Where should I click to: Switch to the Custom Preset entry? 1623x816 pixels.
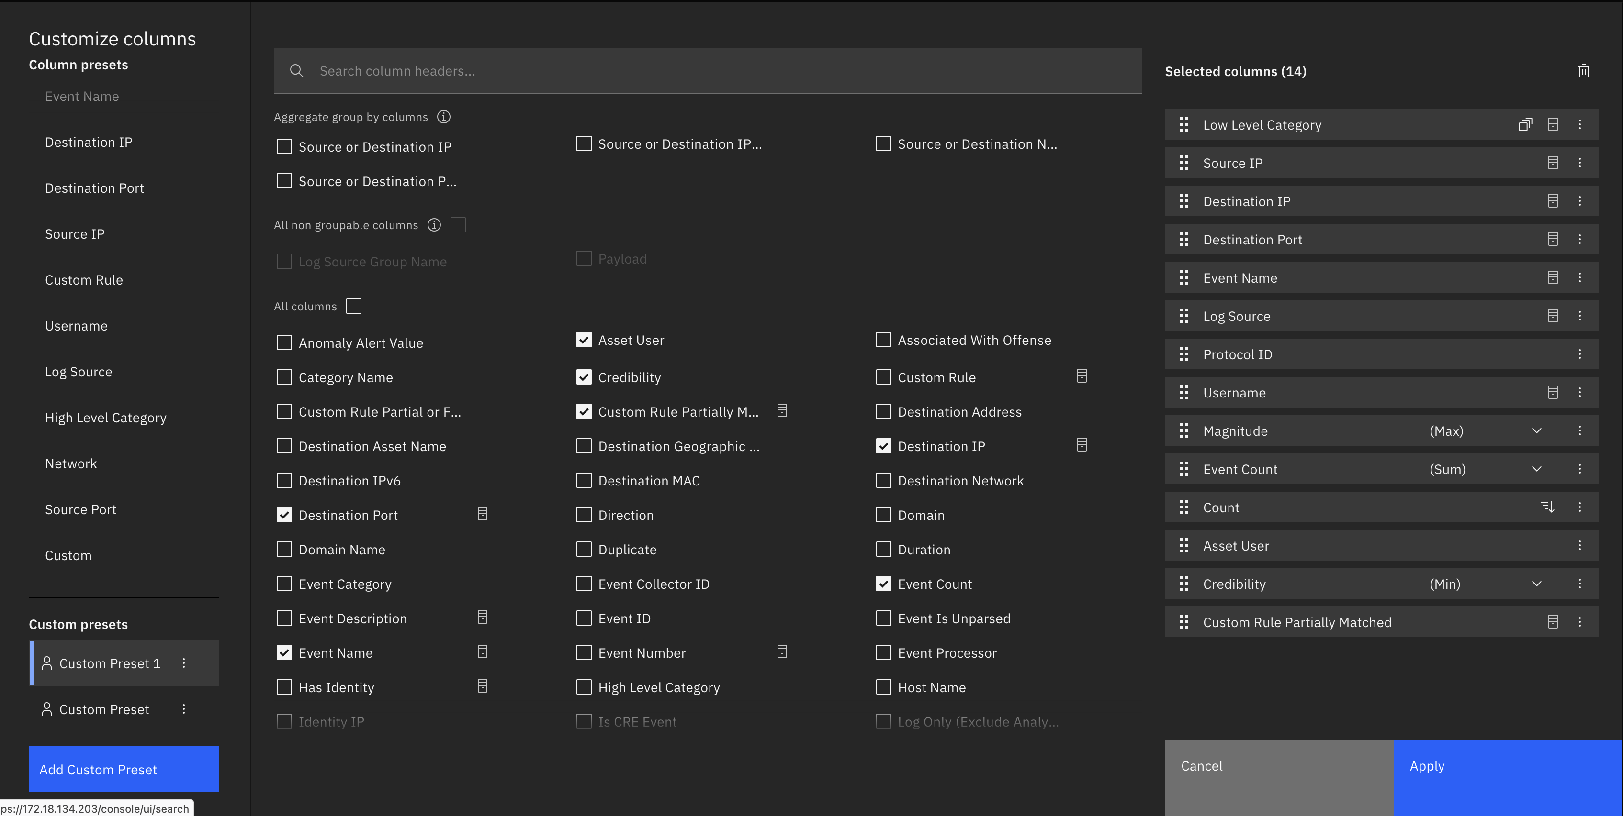pos(104,708)
